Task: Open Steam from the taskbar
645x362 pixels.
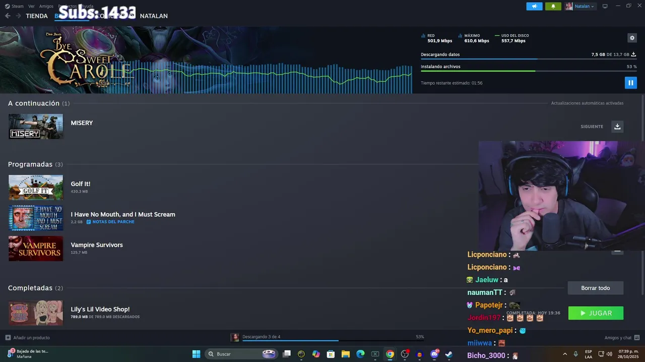Action: (x=449, y=354)
